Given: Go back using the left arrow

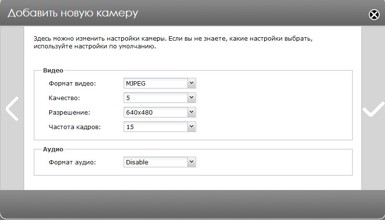Looking at the screenshot, I should (12, 109).
